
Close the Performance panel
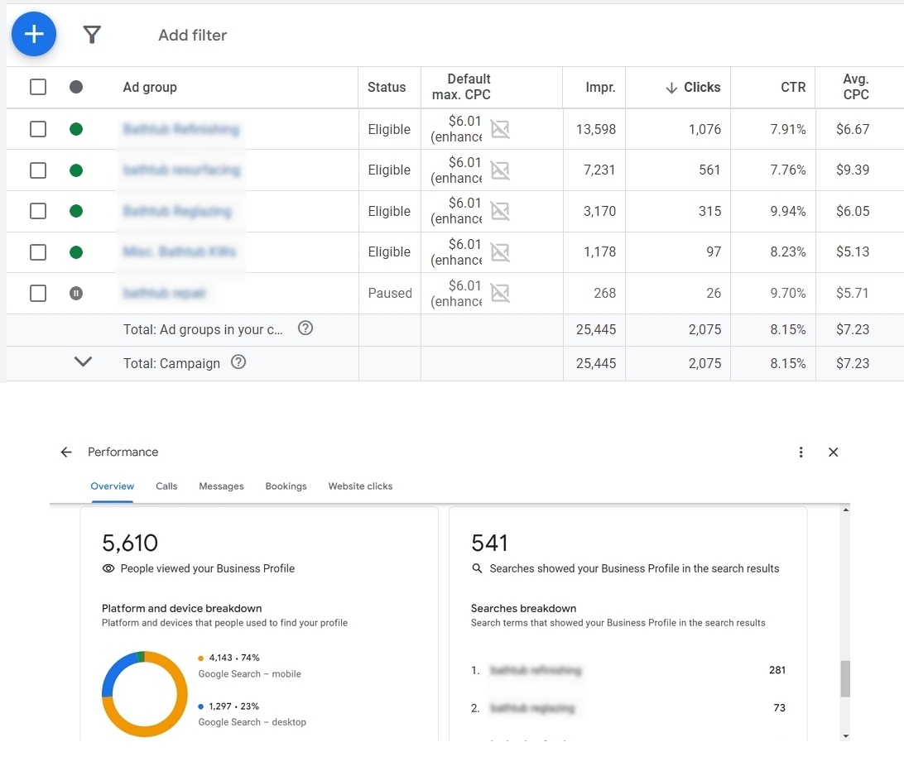pyautogui.click(x=834, y=452)
